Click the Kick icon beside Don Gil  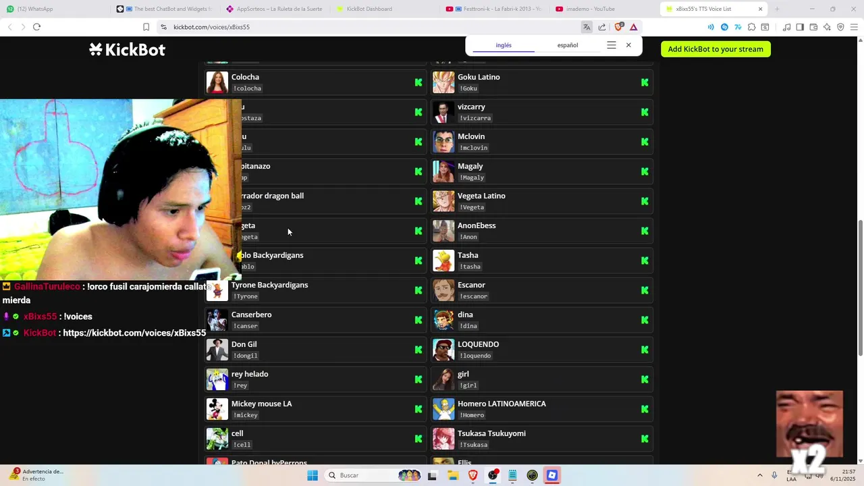pyautogui.click(x=418, y=350)
